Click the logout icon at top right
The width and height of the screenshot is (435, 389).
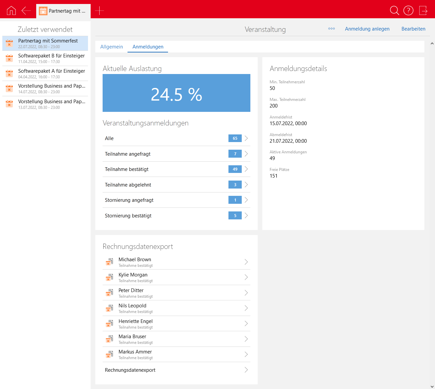point(423,11)
